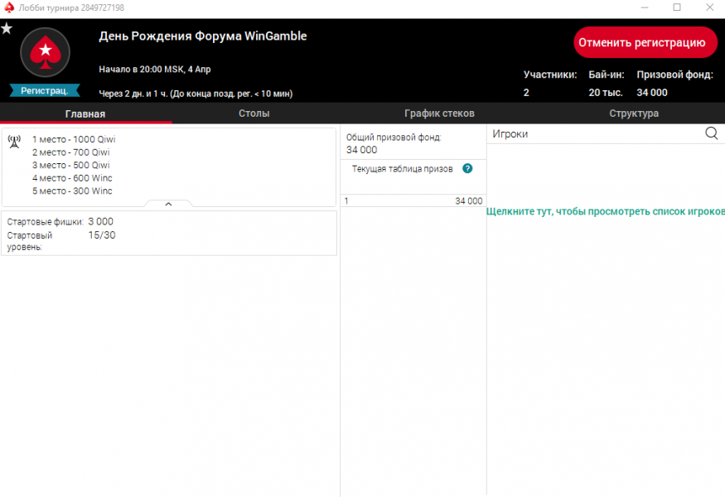Select the first place 34 000 prize row

(x=413, y=201)
